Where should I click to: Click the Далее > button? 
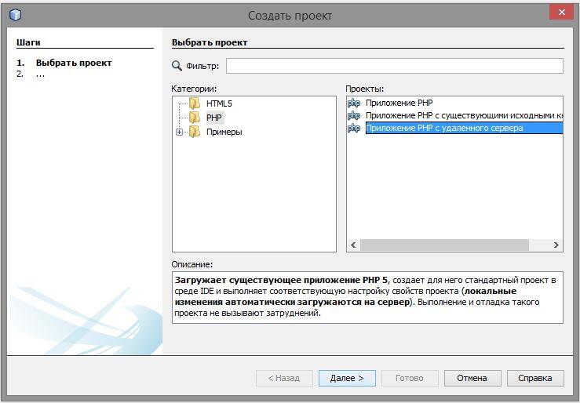[347, 378]
